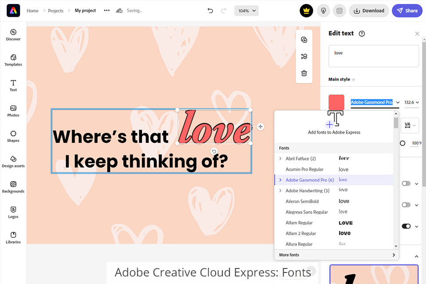Image resolution: width=426 pixels, height=284 pixels.
Task: Select the Text tool in sidebar
Action: tap(13, 86)
